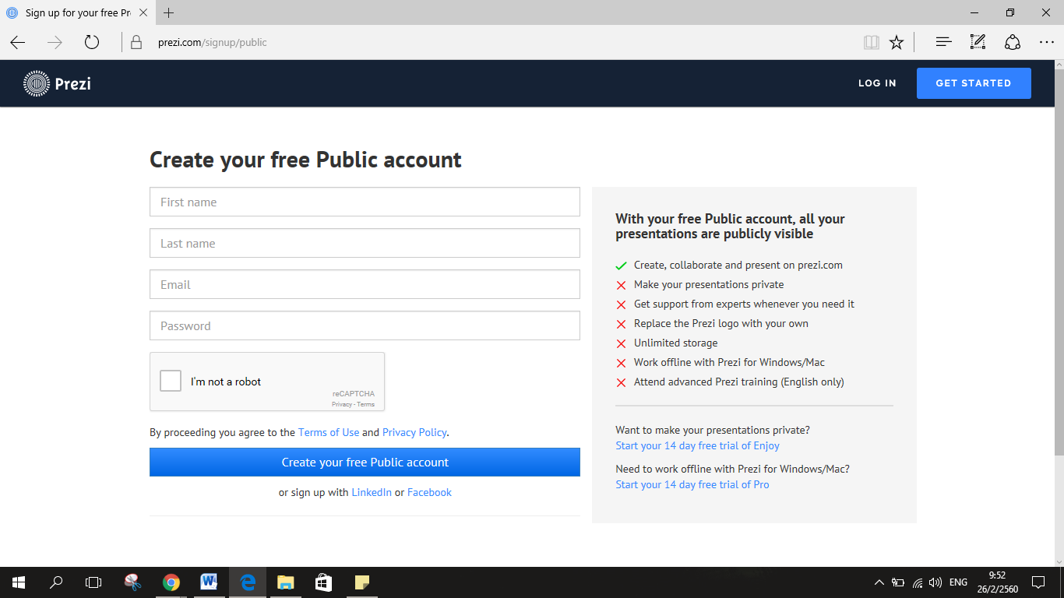Sign up with the Facebook link
The width and height of the screenshot is (1064, 598).
pos(429,492)
